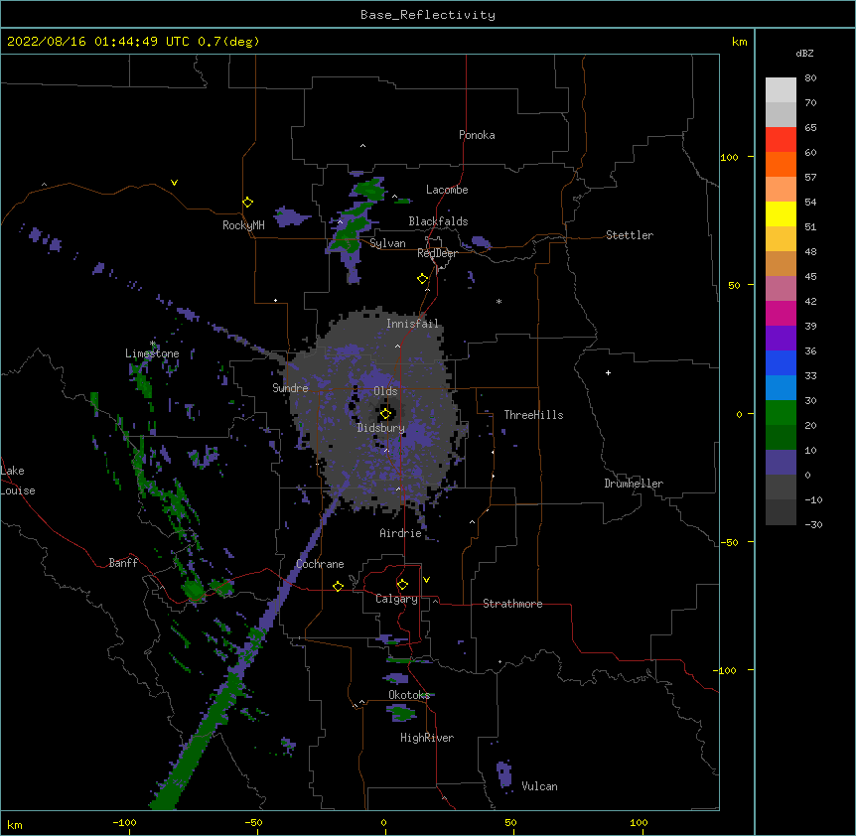
Task: Click the yellow diamond marker above Calgary label
Action: point(402,585)
